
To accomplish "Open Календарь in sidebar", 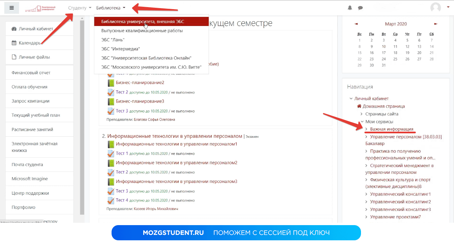I will tap(40, 43).
